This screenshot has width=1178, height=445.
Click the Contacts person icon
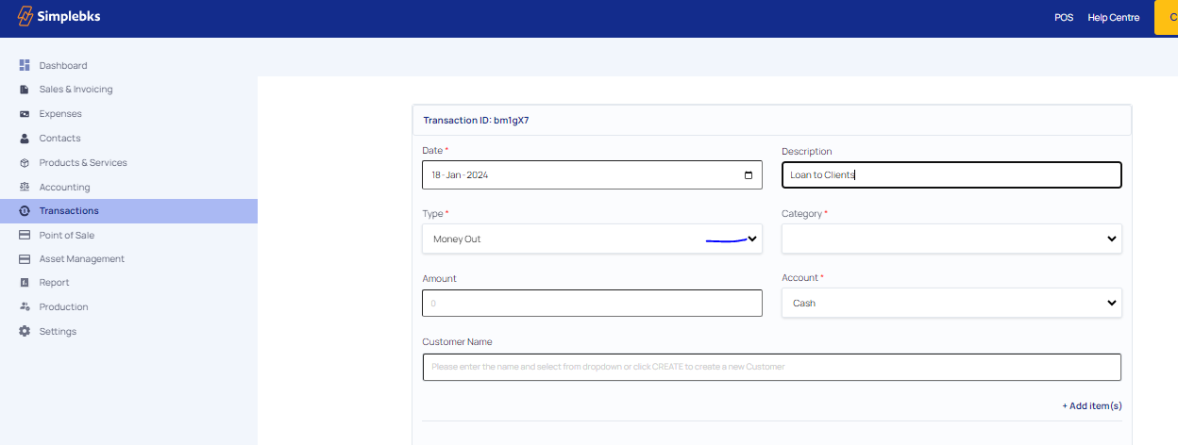(x=25, y=139)
